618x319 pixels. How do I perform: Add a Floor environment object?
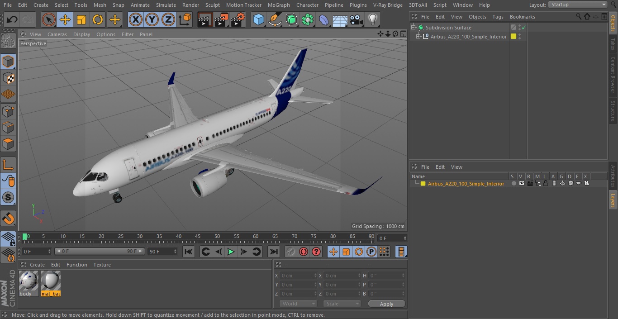(x=340, y=19)
